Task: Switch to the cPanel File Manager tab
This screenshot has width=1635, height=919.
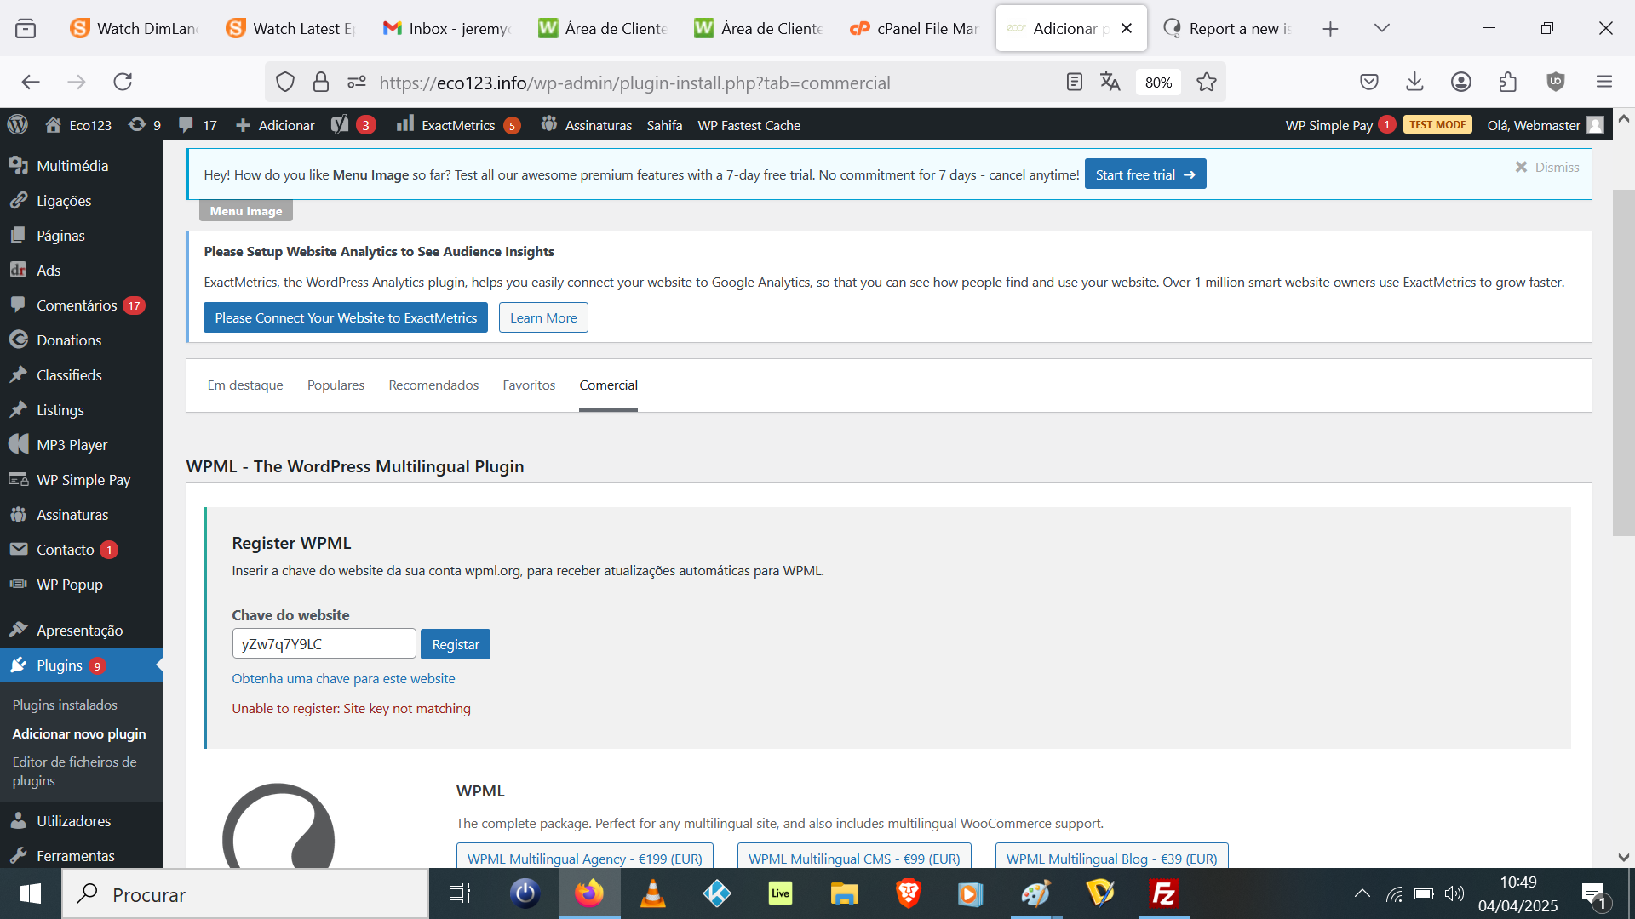Action: coord(915,28)
